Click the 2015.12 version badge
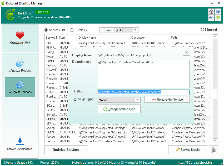Screen dimensions: 224x166 [x=43, y=12]
